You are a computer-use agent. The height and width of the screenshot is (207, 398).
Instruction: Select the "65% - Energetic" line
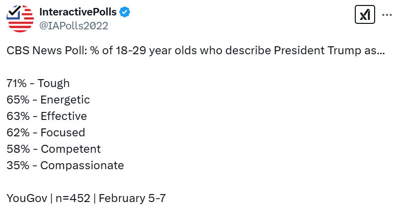coord(48,100)
